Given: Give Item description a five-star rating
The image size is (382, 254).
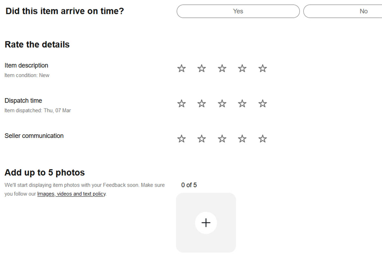Looking at the screenshot, I should (x=262, y=68).
